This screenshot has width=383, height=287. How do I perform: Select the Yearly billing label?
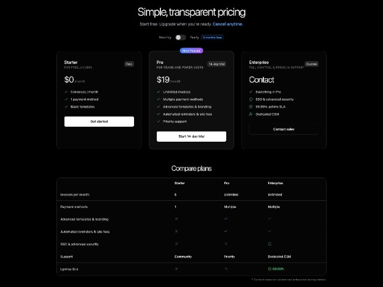tap(194, 37)
